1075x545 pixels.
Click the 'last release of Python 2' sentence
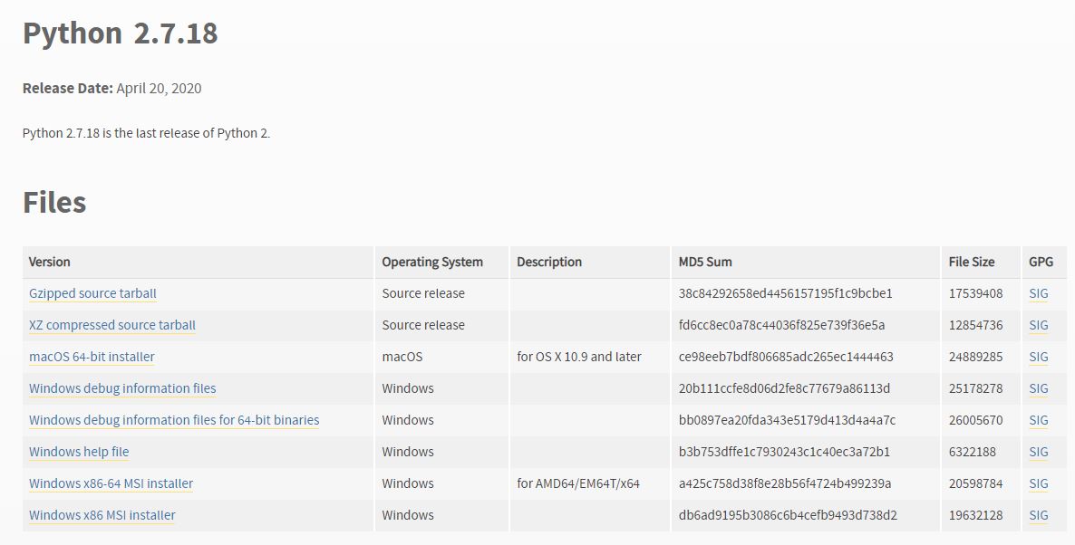coord(146,133)
